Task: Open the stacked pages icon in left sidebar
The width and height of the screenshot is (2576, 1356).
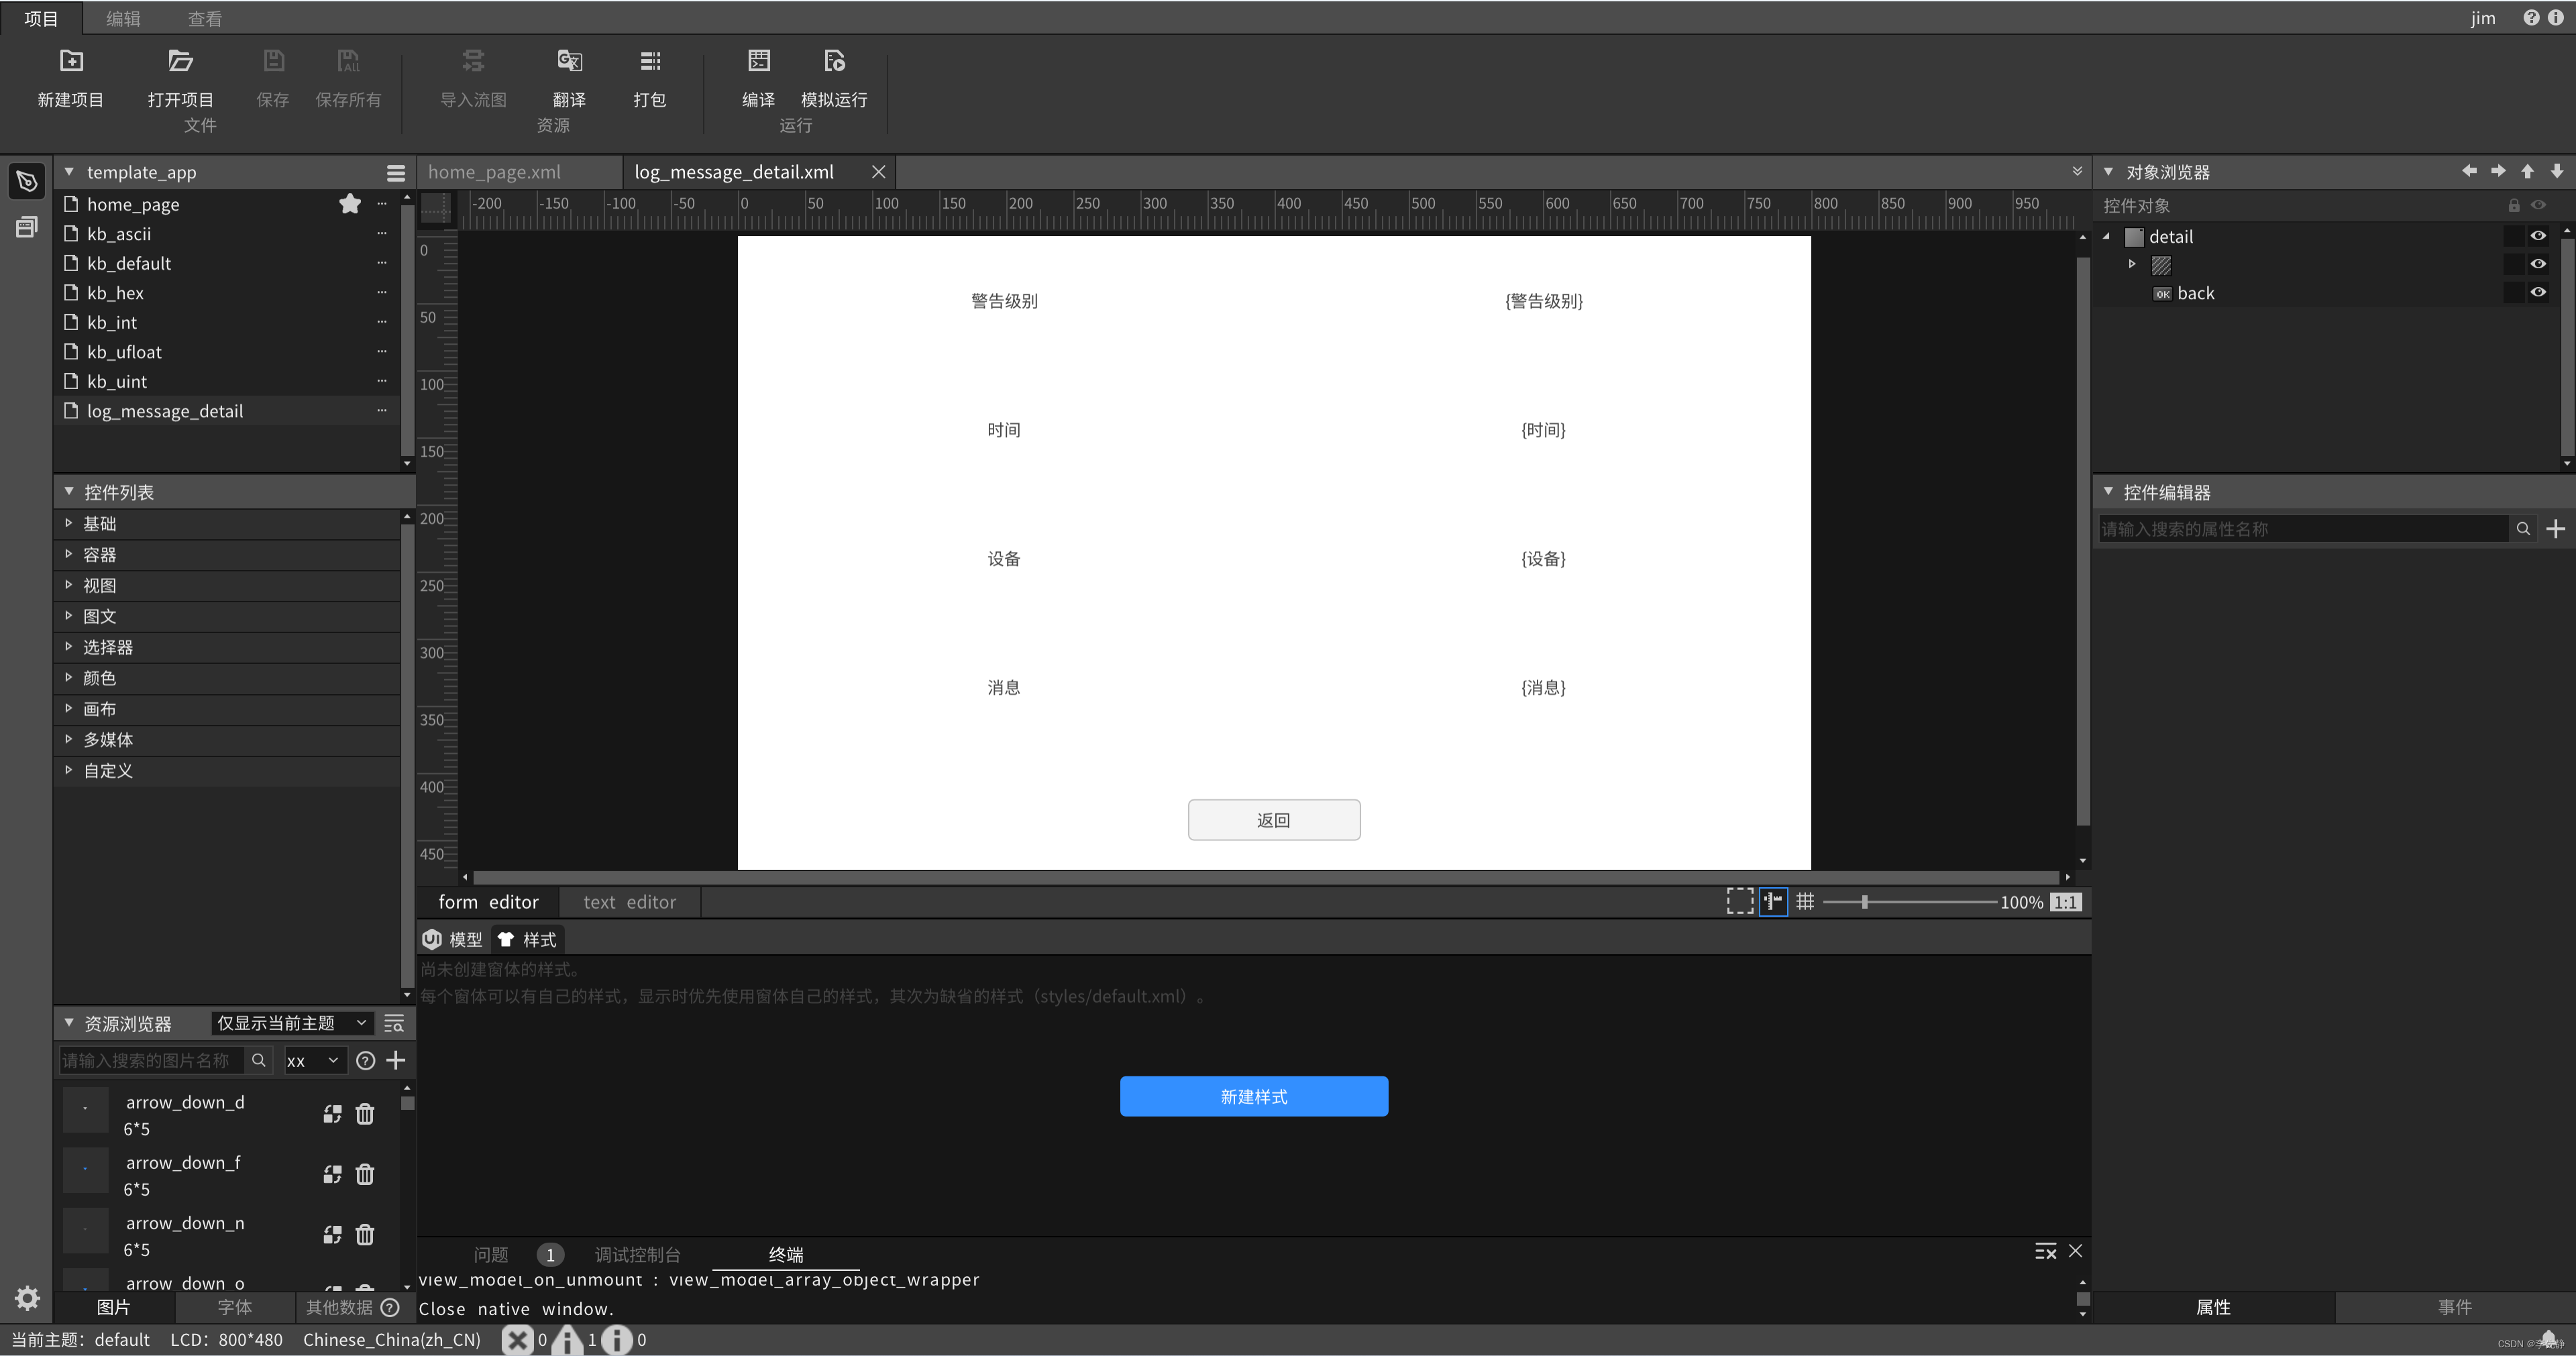Action: [x=27, y=227]
